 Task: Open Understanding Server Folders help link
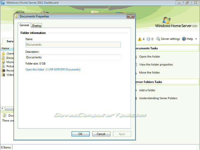coord(158,98)
